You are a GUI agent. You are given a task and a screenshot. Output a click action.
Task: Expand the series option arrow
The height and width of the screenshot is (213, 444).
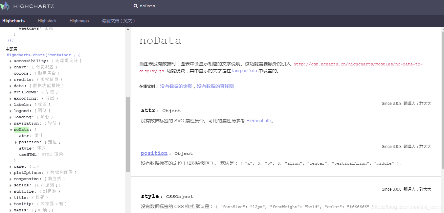(11, 185)
